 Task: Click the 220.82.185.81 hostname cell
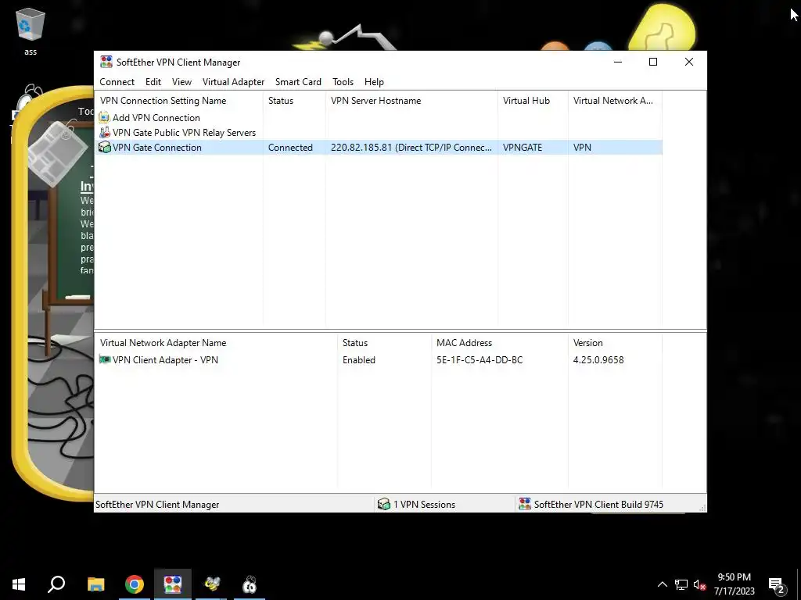point(411,147)
